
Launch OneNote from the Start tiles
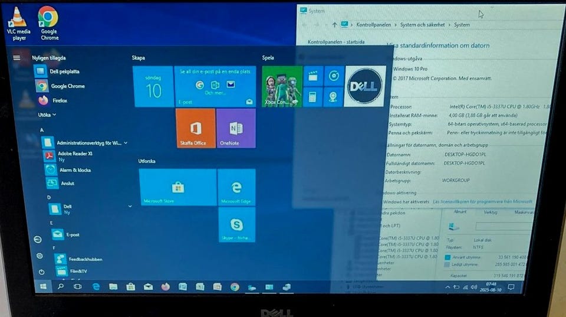[x=236, y=129]
